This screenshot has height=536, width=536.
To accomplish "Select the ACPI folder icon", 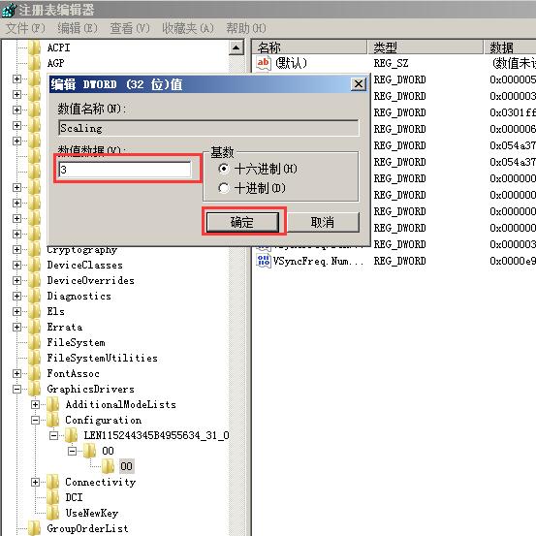I will pos(34,47).
